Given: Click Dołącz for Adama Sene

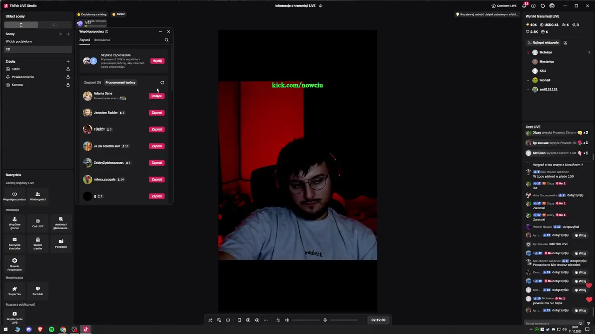Looking at the screenshot, I should 157,96.
